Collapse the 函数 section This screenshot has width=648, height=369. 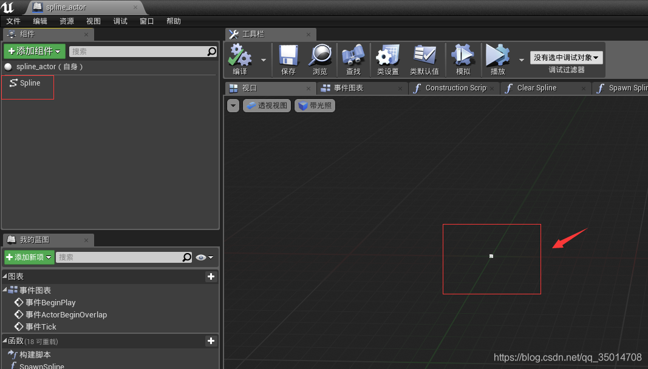pyautogui.click(x=5, y=340)
